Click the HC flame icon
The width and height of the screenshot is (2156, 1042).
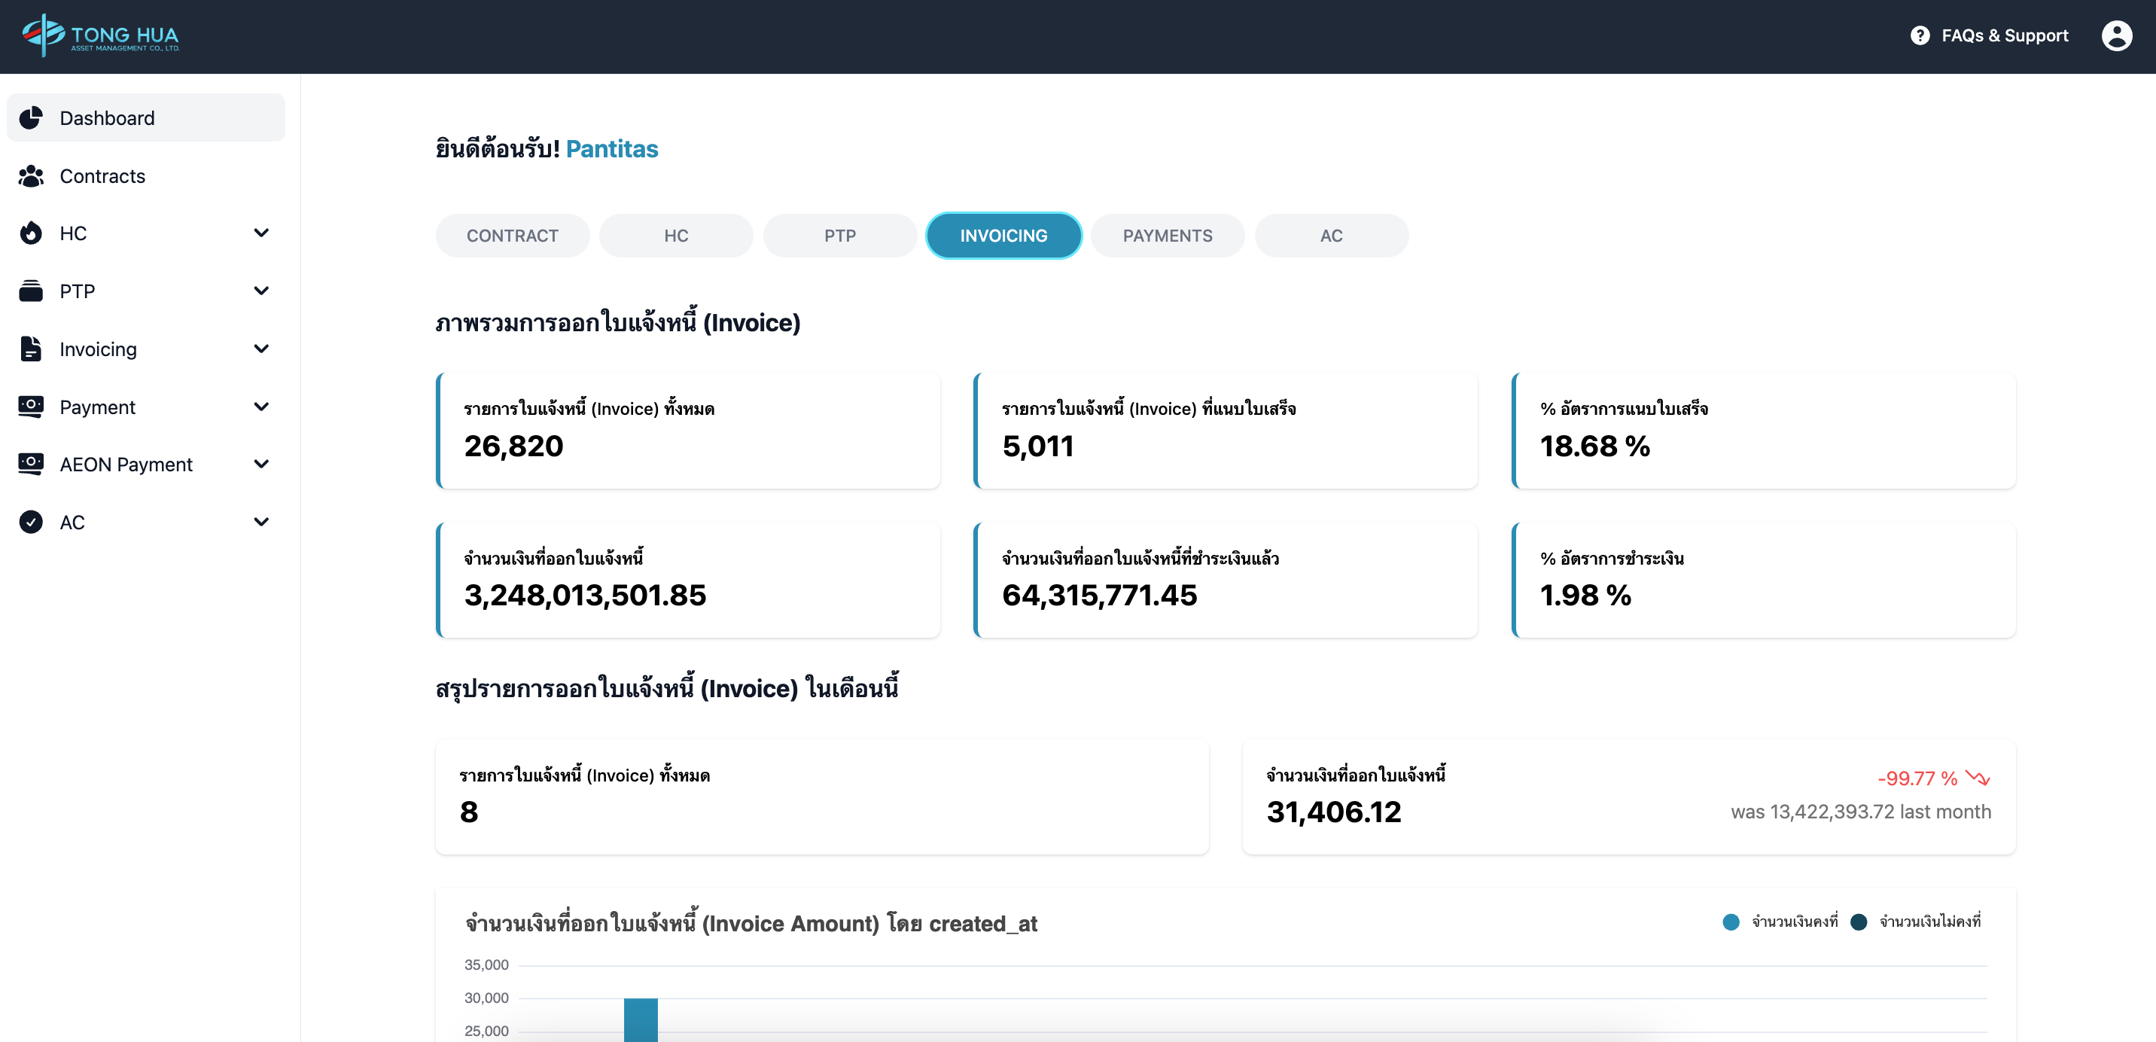(x=31, y=233)
